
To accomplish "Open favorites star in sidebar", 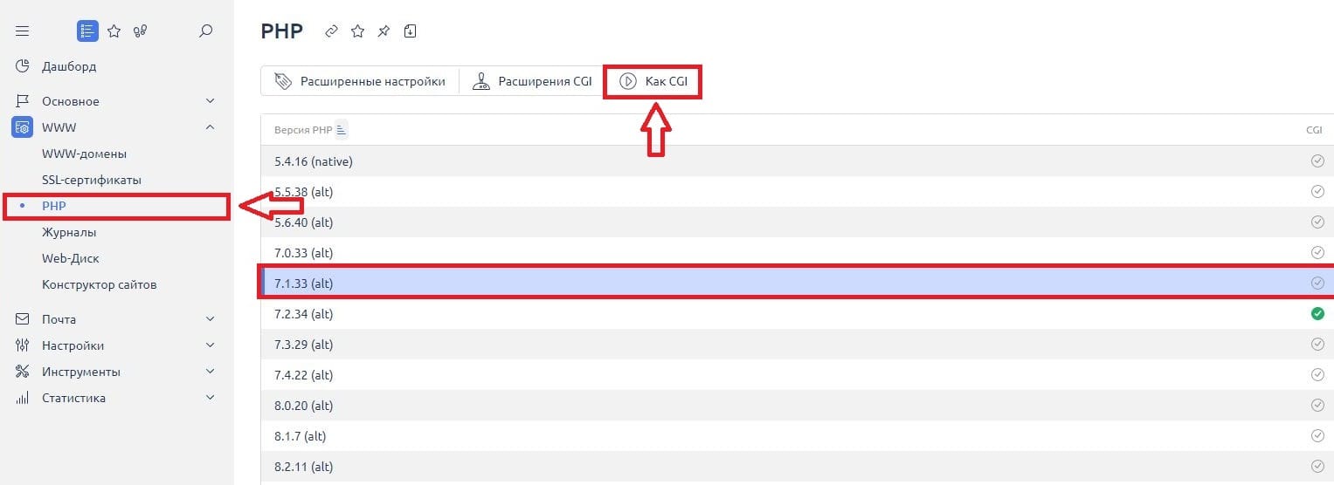I will pyautogui.click(x=114, y=31).
